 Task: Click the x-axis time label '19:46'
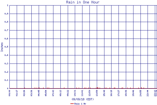pyautogui.click(x=133, y=93)
